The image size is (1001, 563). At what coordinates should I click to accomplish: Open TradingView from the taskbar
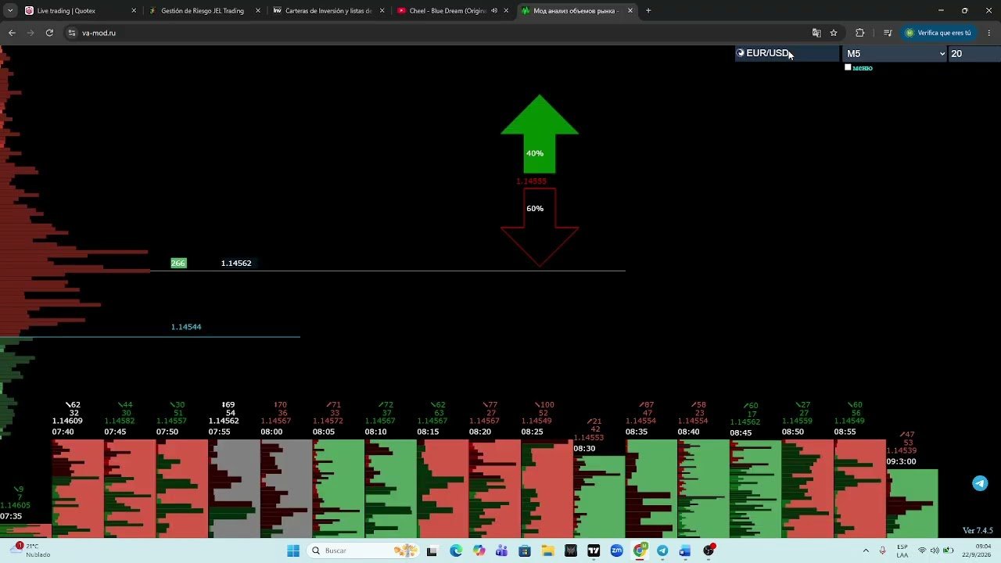594,550
